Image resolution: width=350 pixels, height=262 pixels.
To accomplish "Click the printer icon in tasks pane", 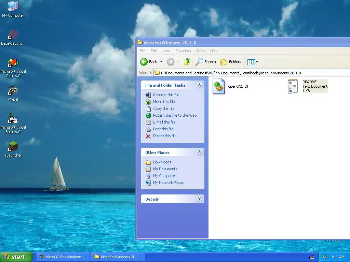I will (x=148, y=129).
